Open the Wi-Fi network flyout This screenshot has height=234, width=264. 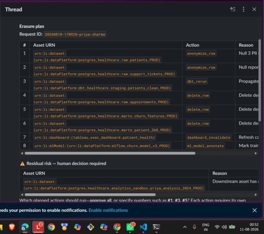(217, 227)
